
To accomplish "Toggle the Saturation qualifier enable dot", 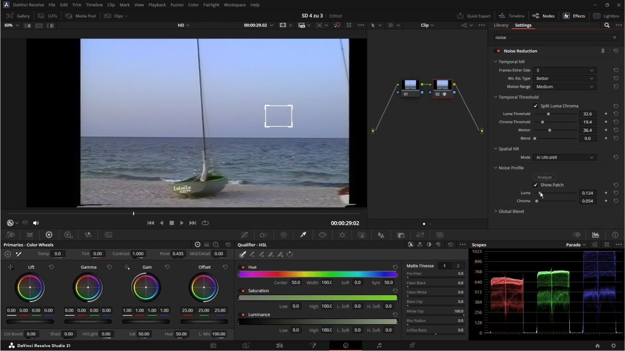I will [x=243, y=291].
